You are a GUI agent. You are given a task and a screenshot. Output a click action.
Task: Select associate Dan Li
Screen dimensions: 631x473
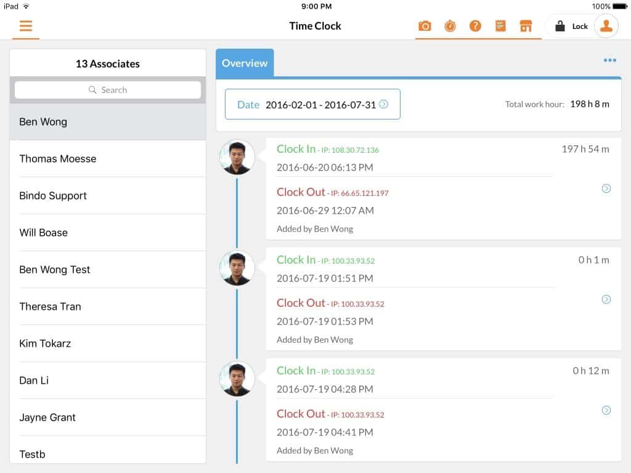(108, 381)
